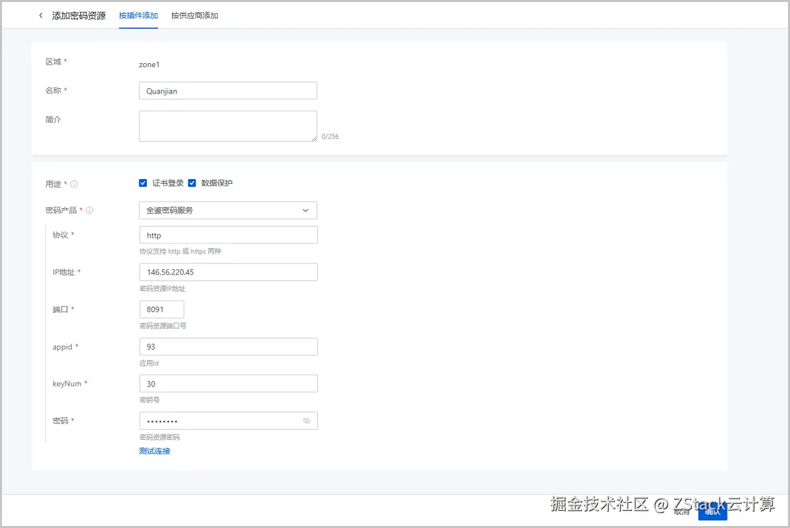Select the keyNum field containing 30
The width and height of the screenshot is (790, 528).
[228, 383]
